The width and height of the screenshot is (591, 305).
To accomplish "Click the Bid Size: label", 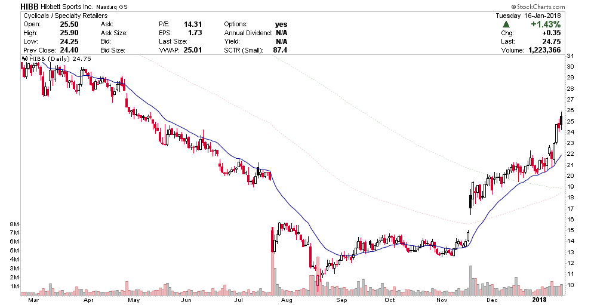I will click(x=113, y=50).
